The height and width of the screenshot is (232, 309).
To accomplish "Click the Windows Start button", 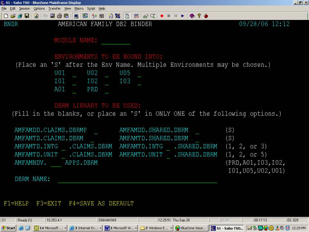I will point(8,228).
